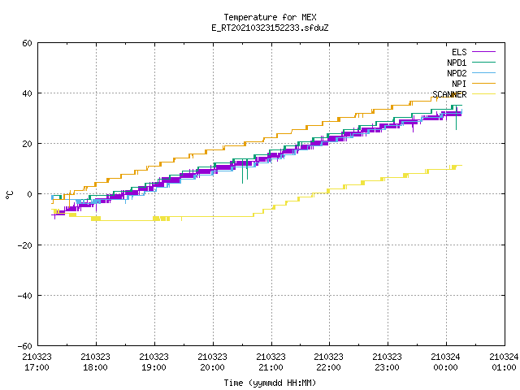This screenshot has height=390, width=520.
Task: Click the yellow SCANNER legend line sample
Action: 483,94
